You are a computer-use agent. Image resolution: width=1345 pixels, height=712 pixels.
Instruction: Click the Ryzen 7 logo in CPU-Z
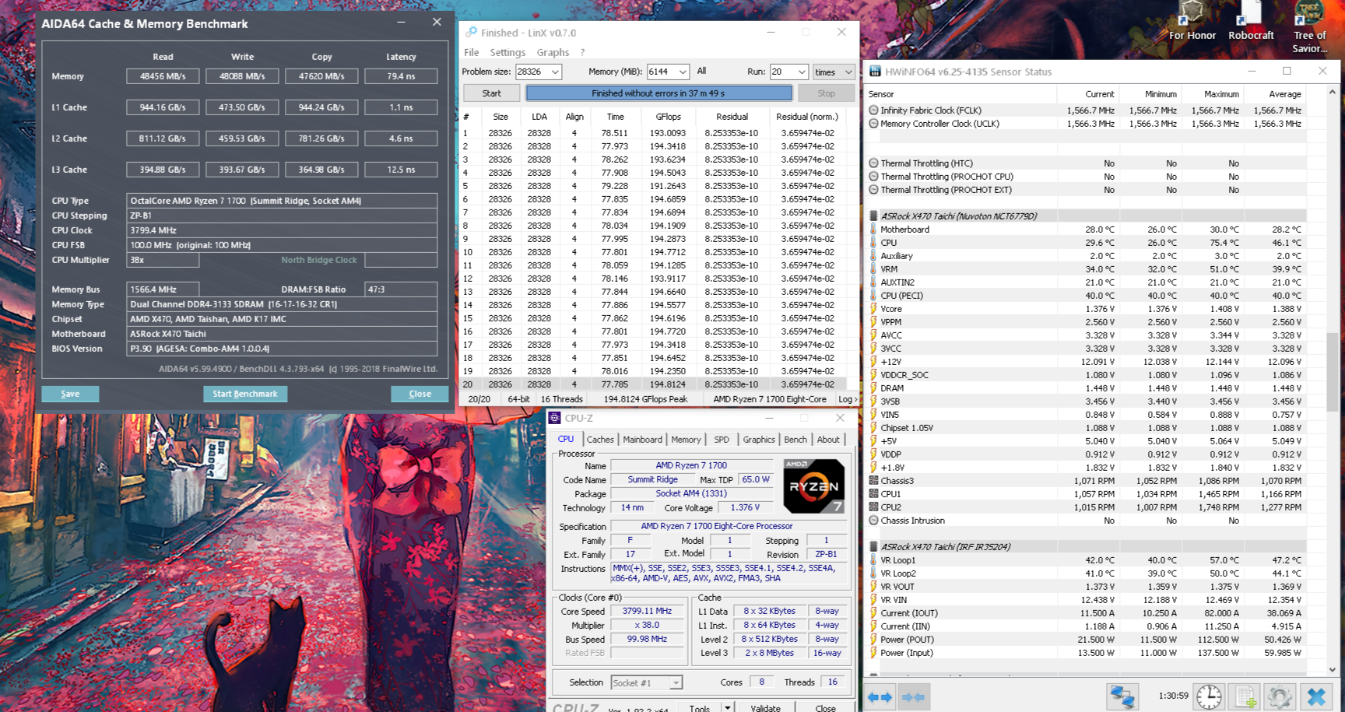coord(813,486)
